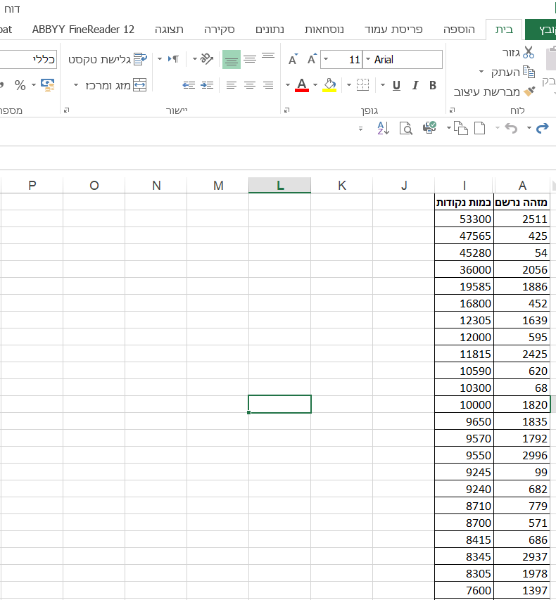
Task: Click the New blank document icon
Action: [480, 128]
